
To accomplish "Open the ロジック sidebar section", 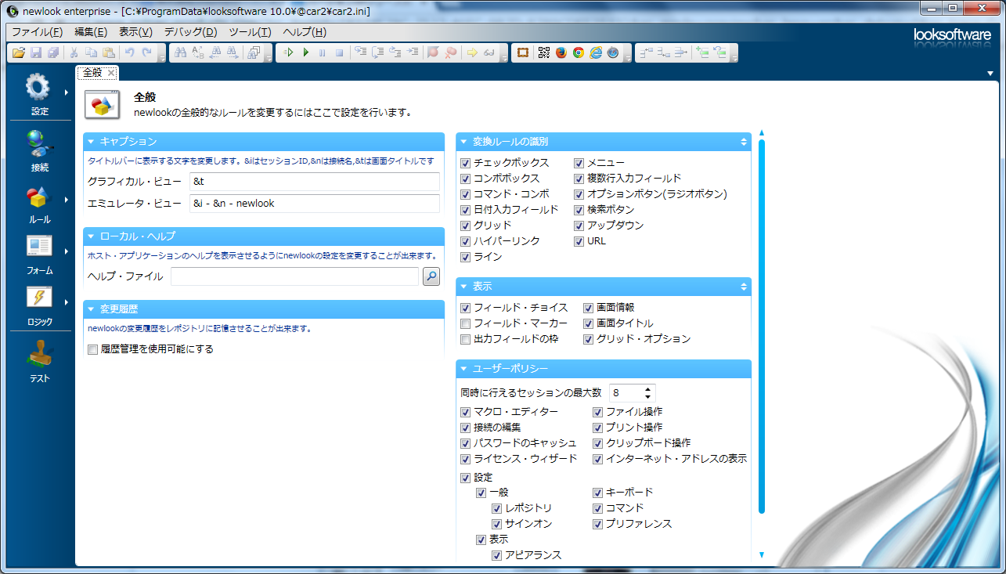I will click(x=39, y=307).
